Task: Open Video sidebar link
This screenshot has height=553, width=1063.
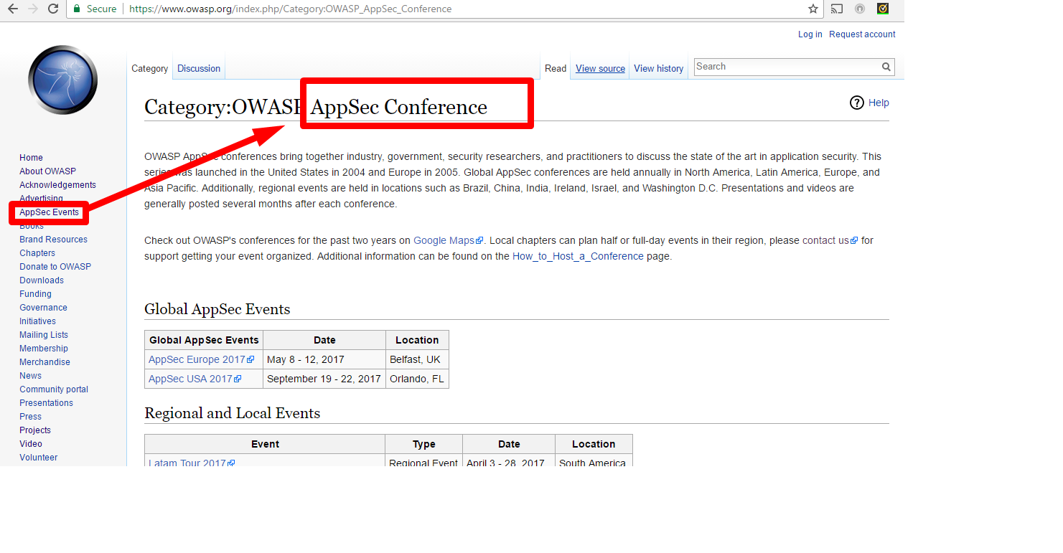Action: point(31,444)
